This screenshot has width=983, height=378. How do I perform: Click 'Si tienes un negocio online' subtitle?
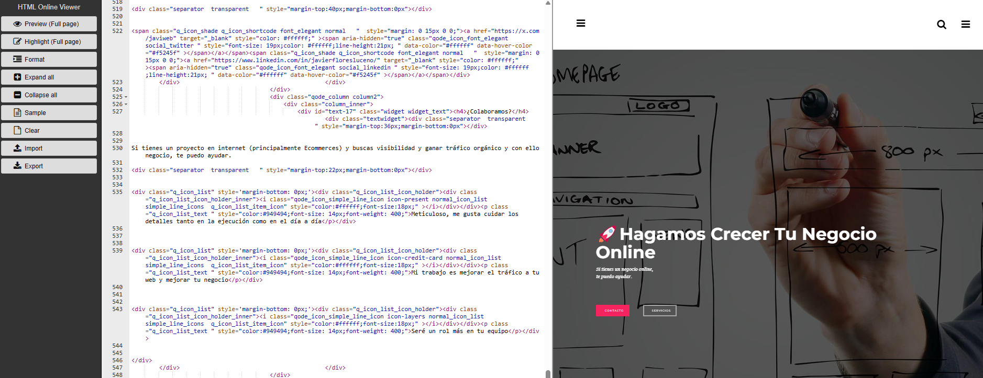(x=624, y=273)
